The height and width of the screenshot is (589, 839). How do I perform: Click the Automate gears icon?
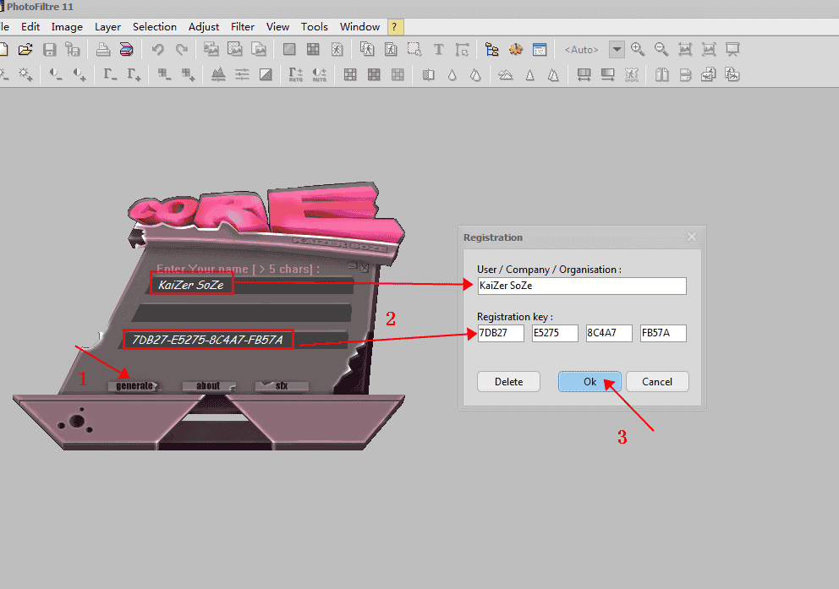coord(516,50)
